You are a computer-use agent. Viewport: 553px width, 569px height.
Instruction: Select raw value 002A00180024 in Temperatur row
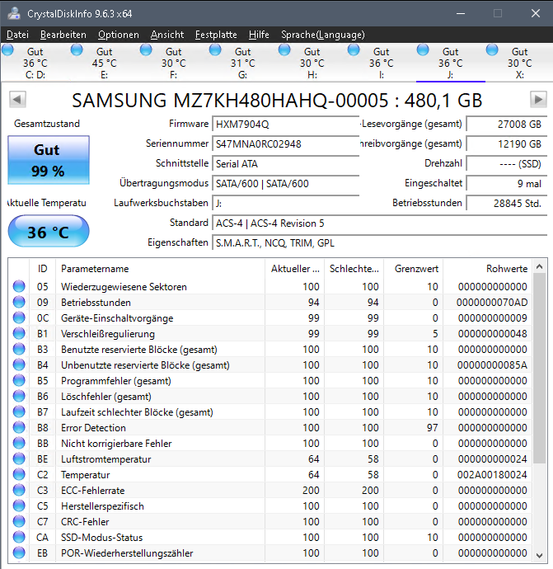point(492,475)
